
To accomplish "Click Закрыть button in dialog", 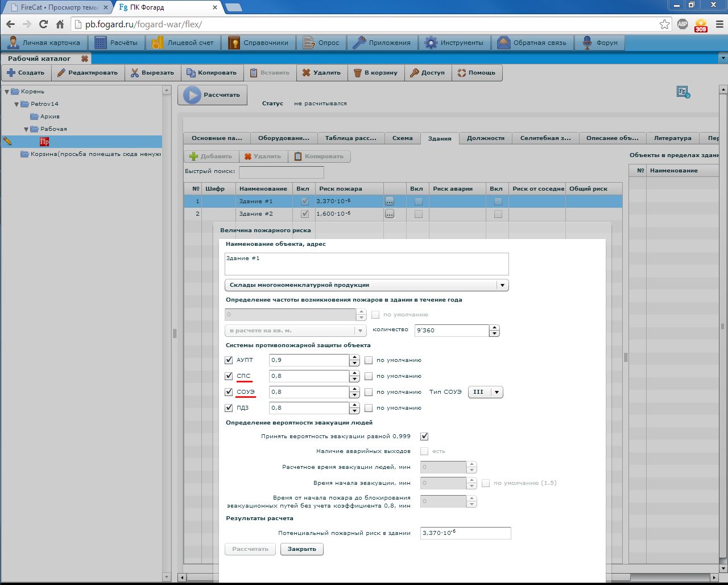I will (x=302, y=549).
